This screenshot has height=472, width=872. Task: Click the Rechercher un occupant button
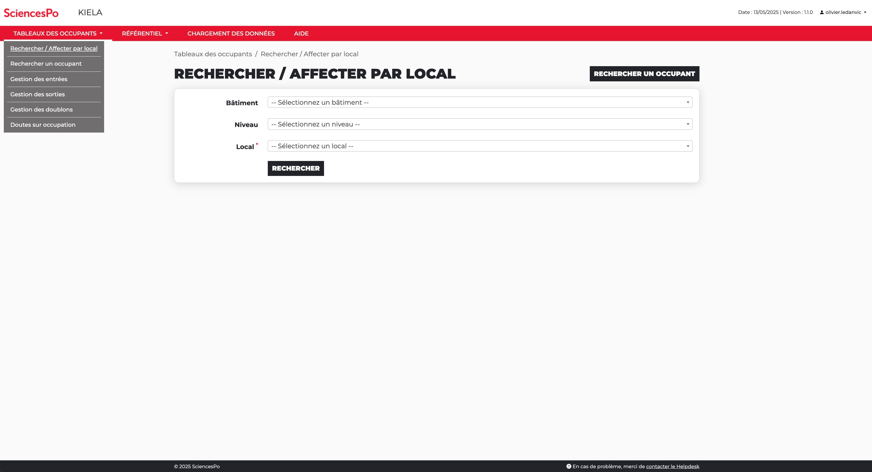[x=644, y=74]
